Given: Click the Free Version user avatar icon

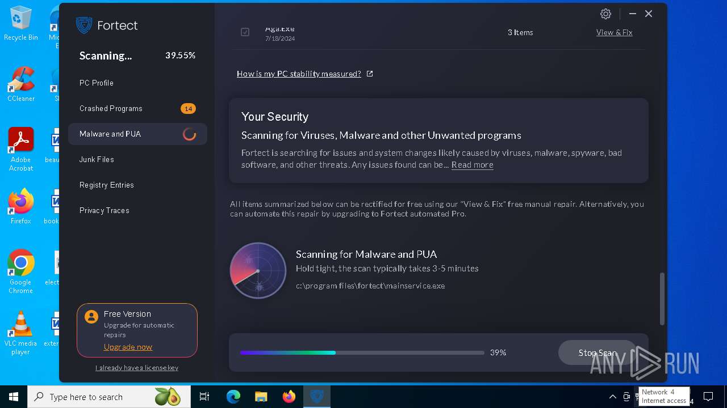Looking at the screenshot, I should pyautogui.click(x=91, y=317).
